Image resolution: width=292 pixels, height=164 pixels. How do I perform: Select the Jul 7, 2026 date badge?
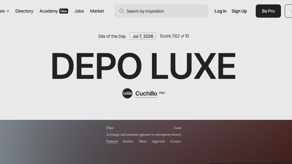point(143,36)
